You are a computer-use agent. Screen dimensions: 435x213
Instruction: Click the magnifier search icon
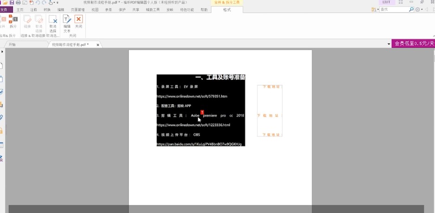pos(411,9)
